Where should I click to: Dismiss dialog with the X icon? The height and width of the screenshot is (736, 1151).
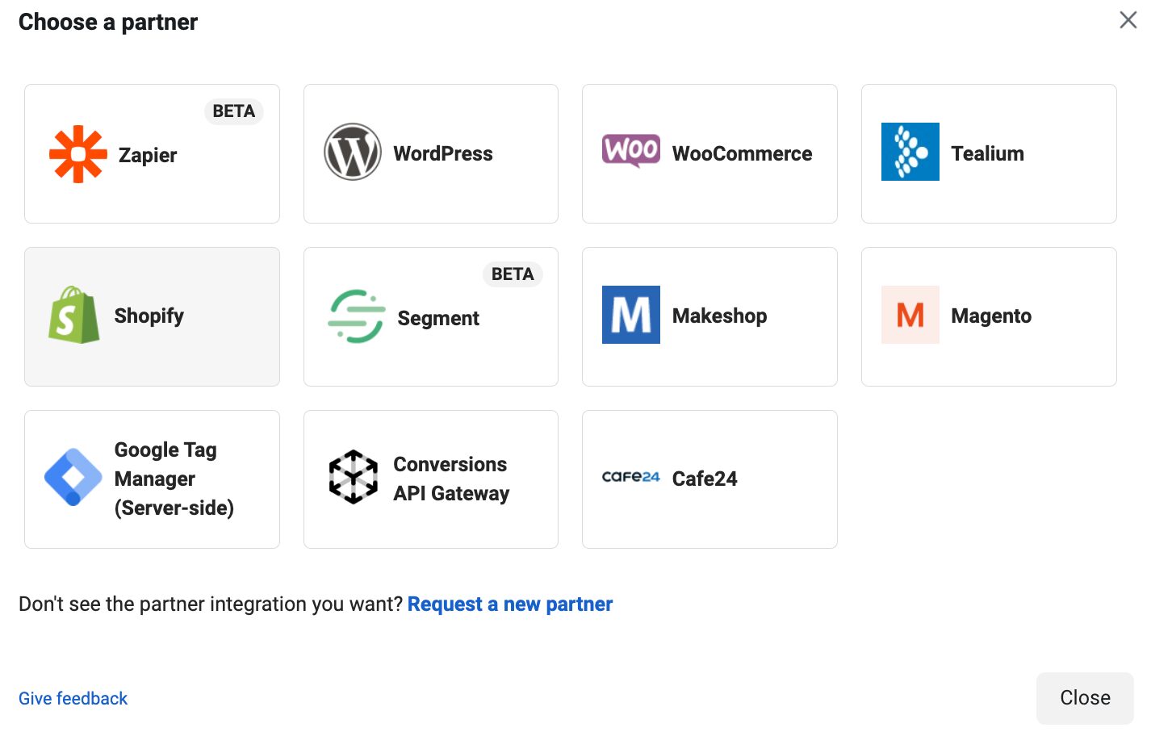coord(1128,20)
